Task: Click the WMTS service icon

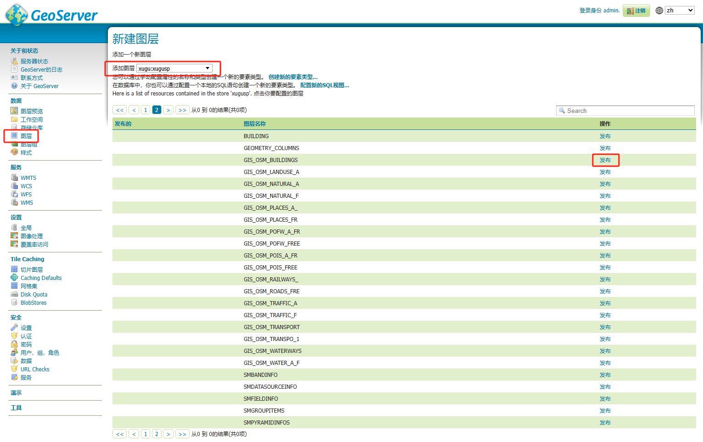Action: coord(14,178)
